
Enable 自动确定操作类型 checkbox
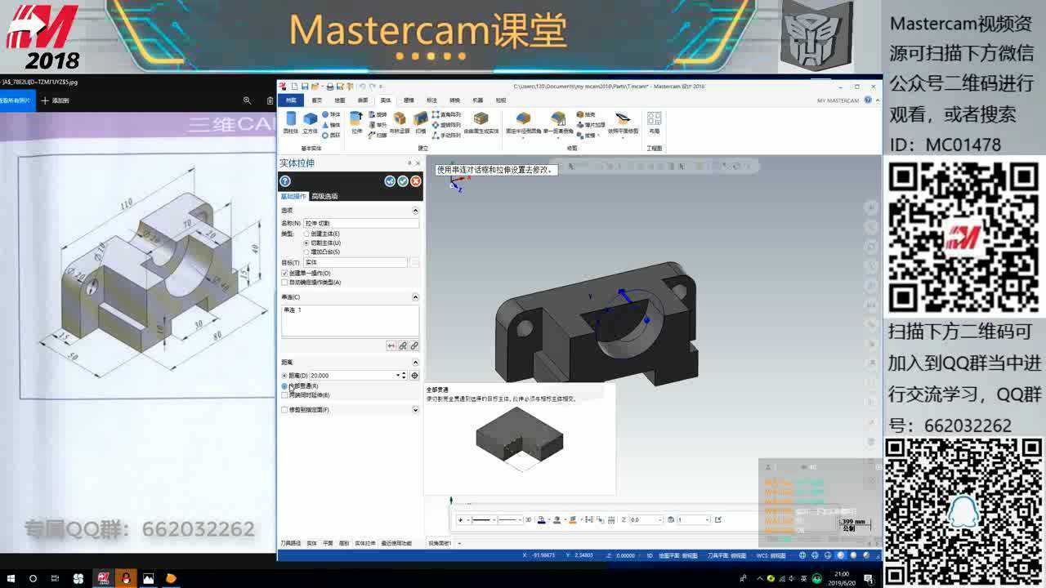point(284,283)
